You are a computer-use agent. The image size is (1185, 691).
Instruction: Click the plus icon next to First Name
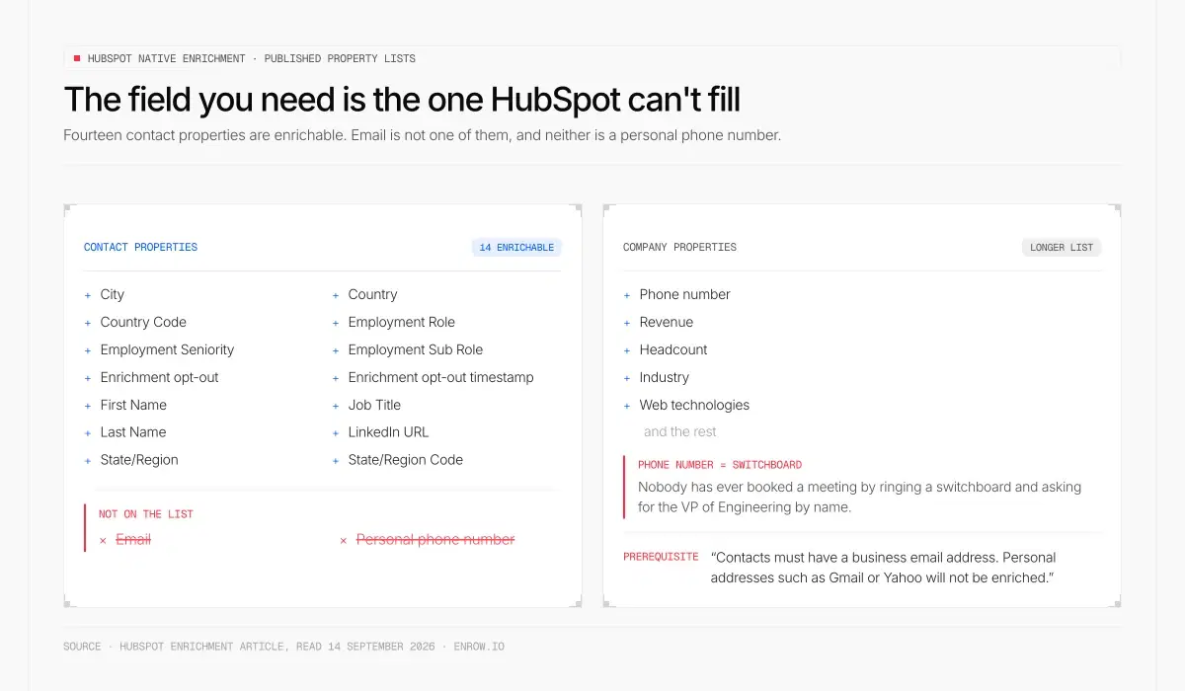(88, 406)
